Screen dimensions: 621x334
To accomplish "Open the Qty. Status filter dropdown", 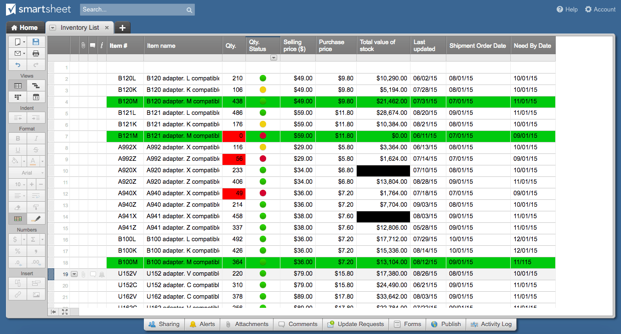I will coord(274,57).
